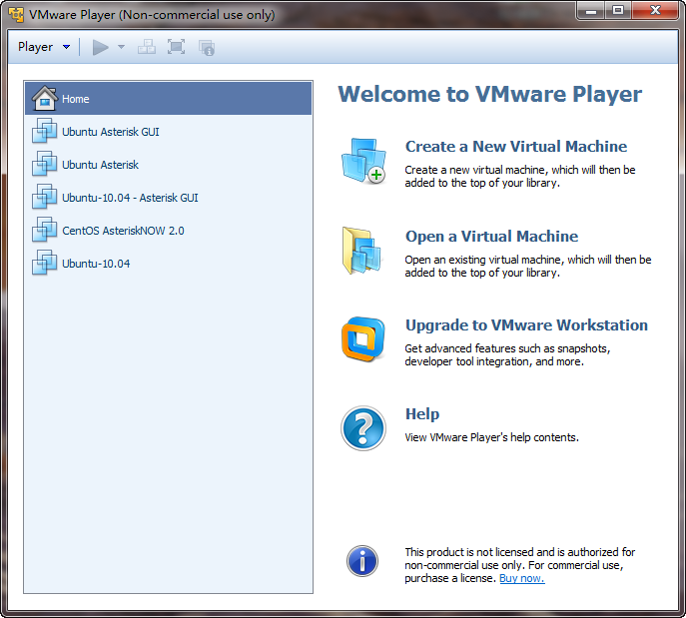Click the icon beside Ubuntu Asterisk GUI

44,131
